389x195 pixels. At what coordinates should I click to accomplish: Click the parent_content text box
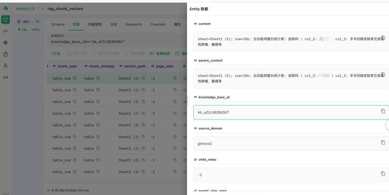coord(291,78)
